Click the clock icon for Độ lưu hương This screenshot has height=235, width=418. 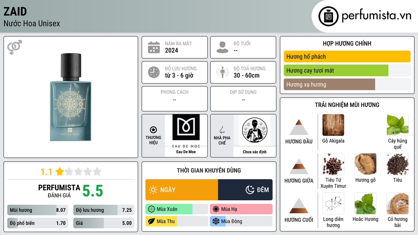154,72
